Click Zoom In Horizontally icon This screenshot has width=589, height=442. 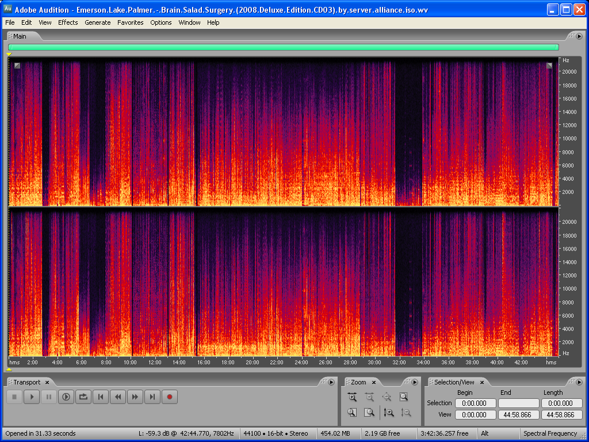pyautogui.click(x=352, y=397)
